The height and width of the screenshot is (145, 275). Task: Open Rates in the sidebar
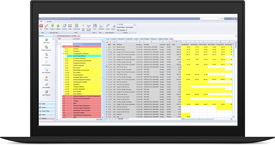pyautogui.click(x=46, y=77)
